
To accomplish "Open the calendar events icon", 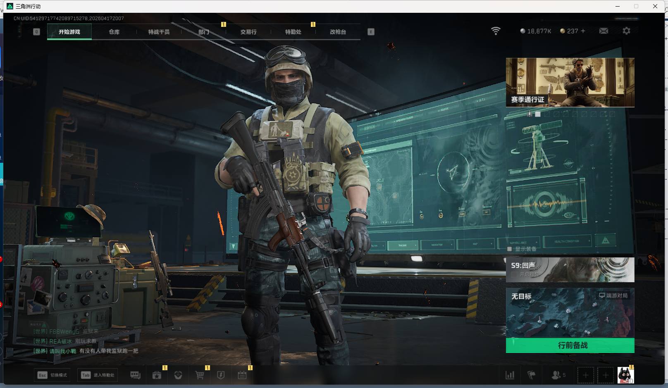I will pyautogui.click(x=242, y=375).
